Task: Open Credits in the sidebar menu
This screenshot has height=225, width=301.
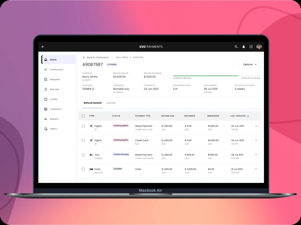Action: 59,99
